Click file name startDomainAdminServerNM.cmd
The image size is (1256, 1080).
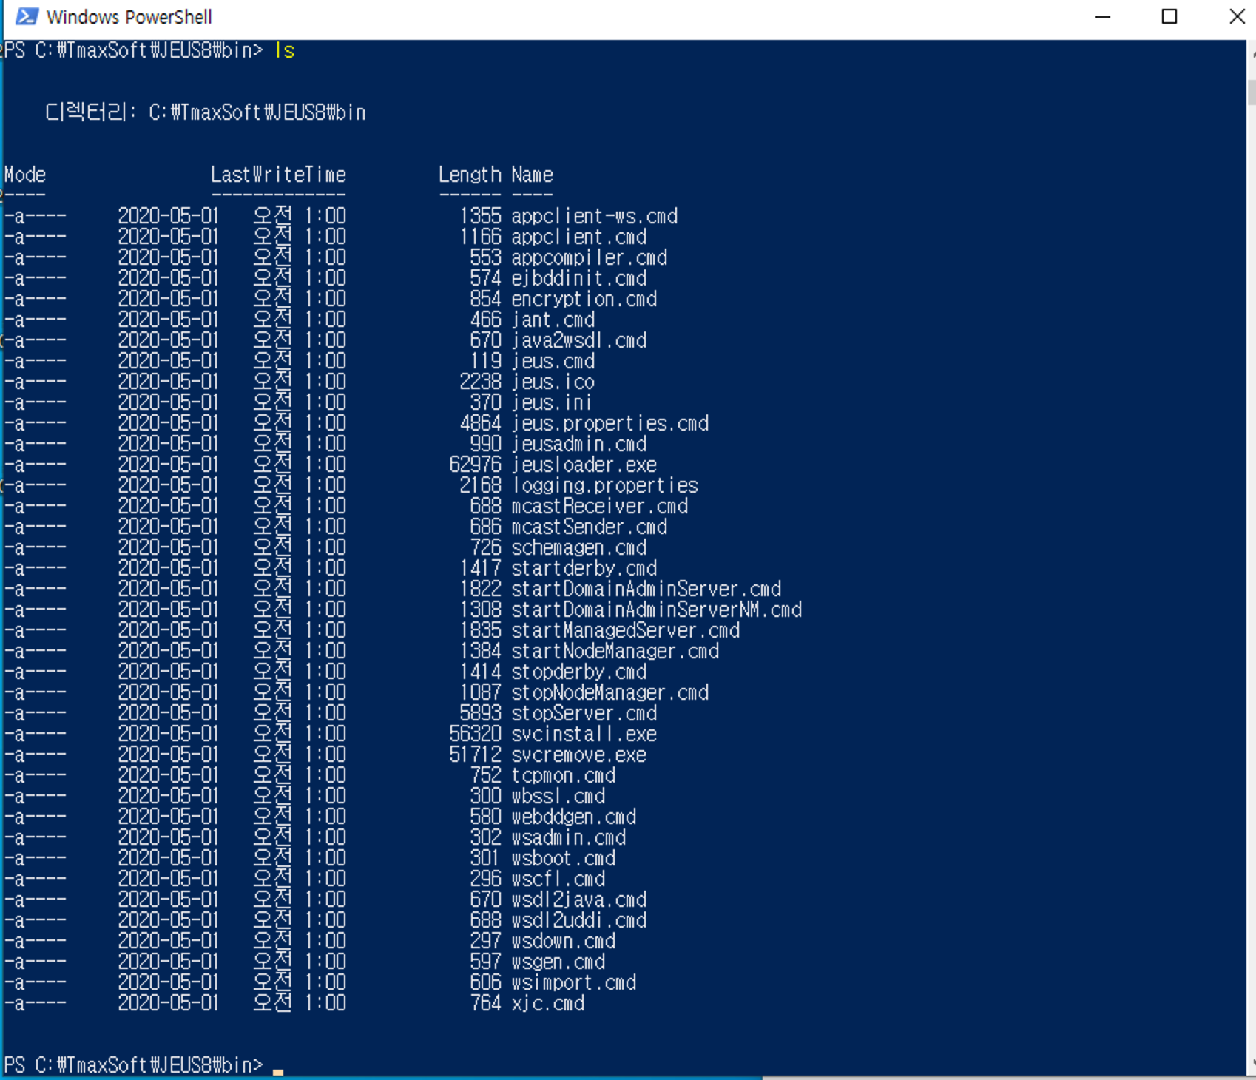(657, 610)
